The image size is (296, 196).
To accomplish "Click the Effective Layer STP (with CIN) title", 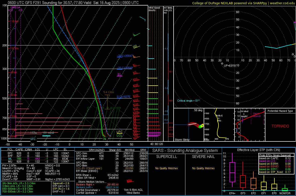I will [259, 150].
